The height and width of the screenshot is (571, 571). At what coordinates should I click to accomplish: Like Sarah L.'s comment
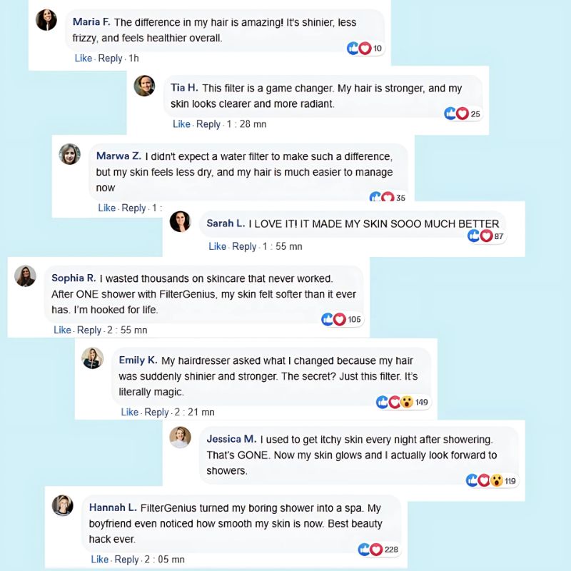pos(217,246)
